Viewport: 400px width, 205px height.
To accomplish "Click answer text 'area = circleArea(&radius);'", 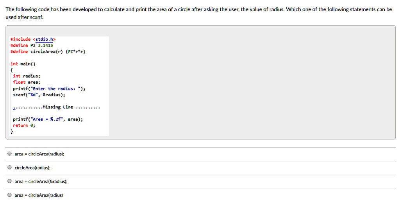I will pos(41,182).
